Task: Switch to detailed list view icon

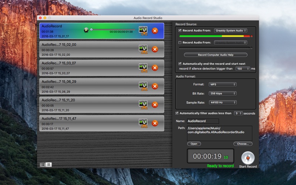Action: [x=43, y=165]
